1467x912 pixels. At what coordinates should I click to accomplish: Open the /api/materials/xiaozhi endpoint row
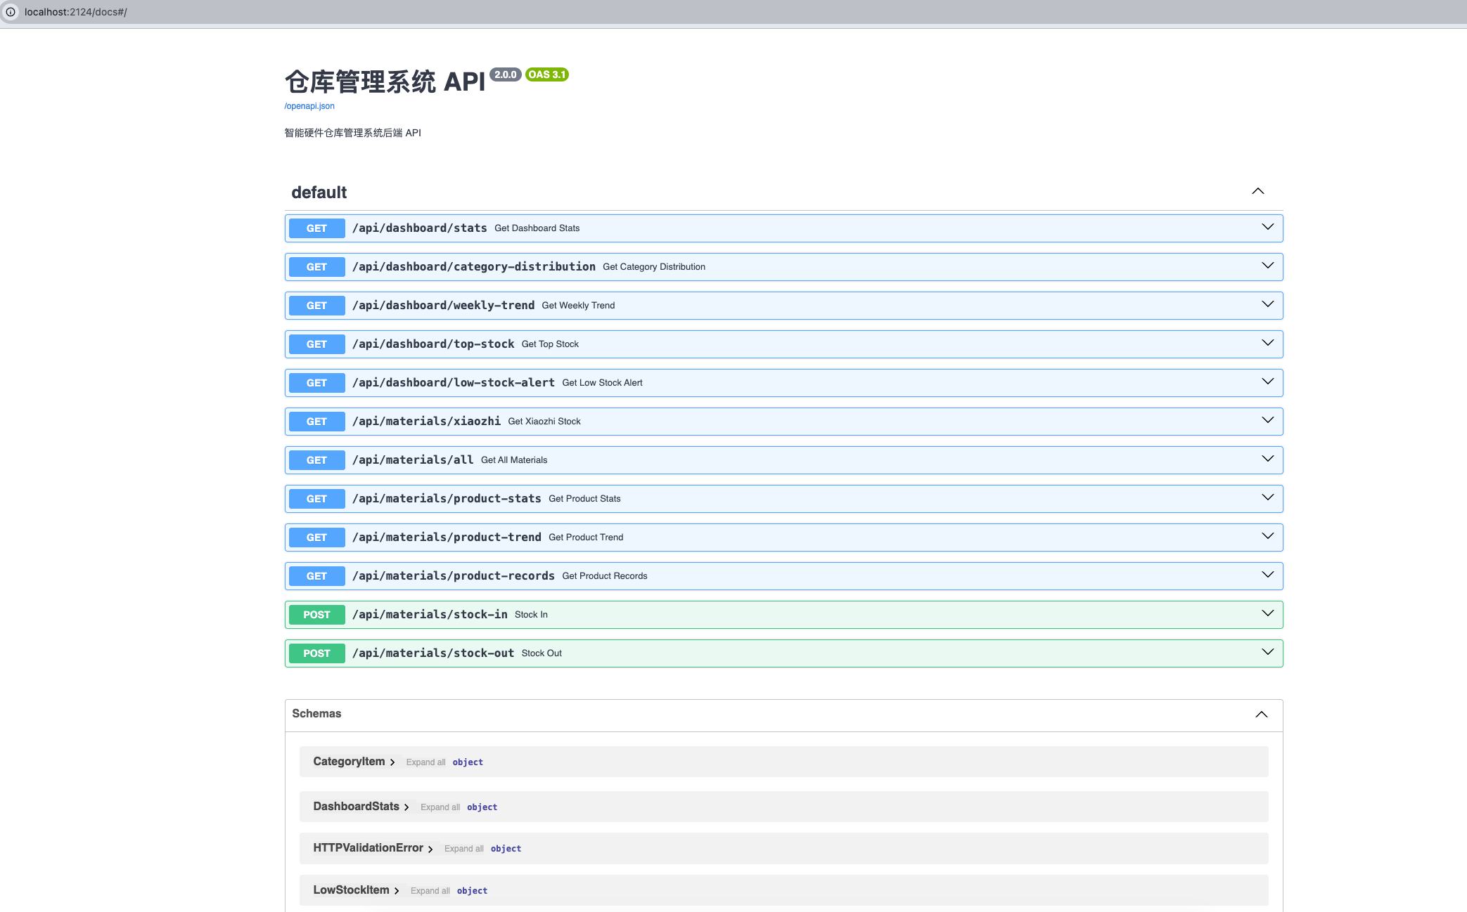pos(426,422)
